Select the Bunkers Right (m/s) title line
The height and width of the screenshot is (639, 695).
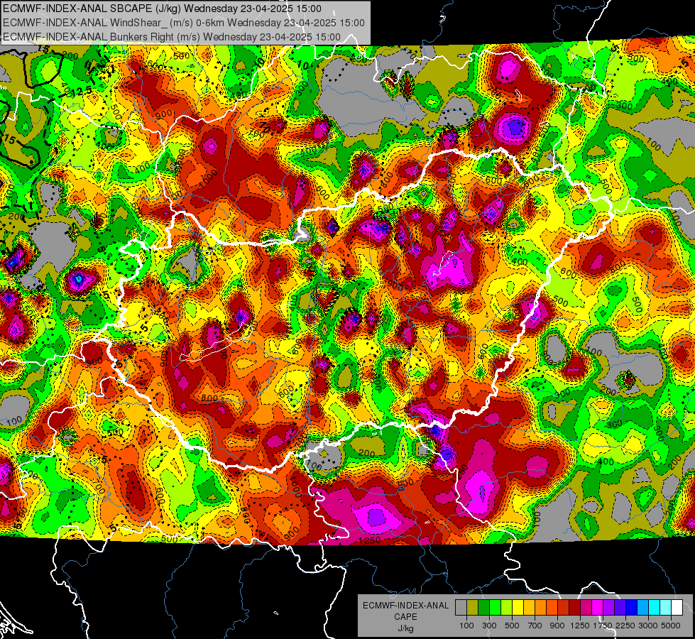172,37
